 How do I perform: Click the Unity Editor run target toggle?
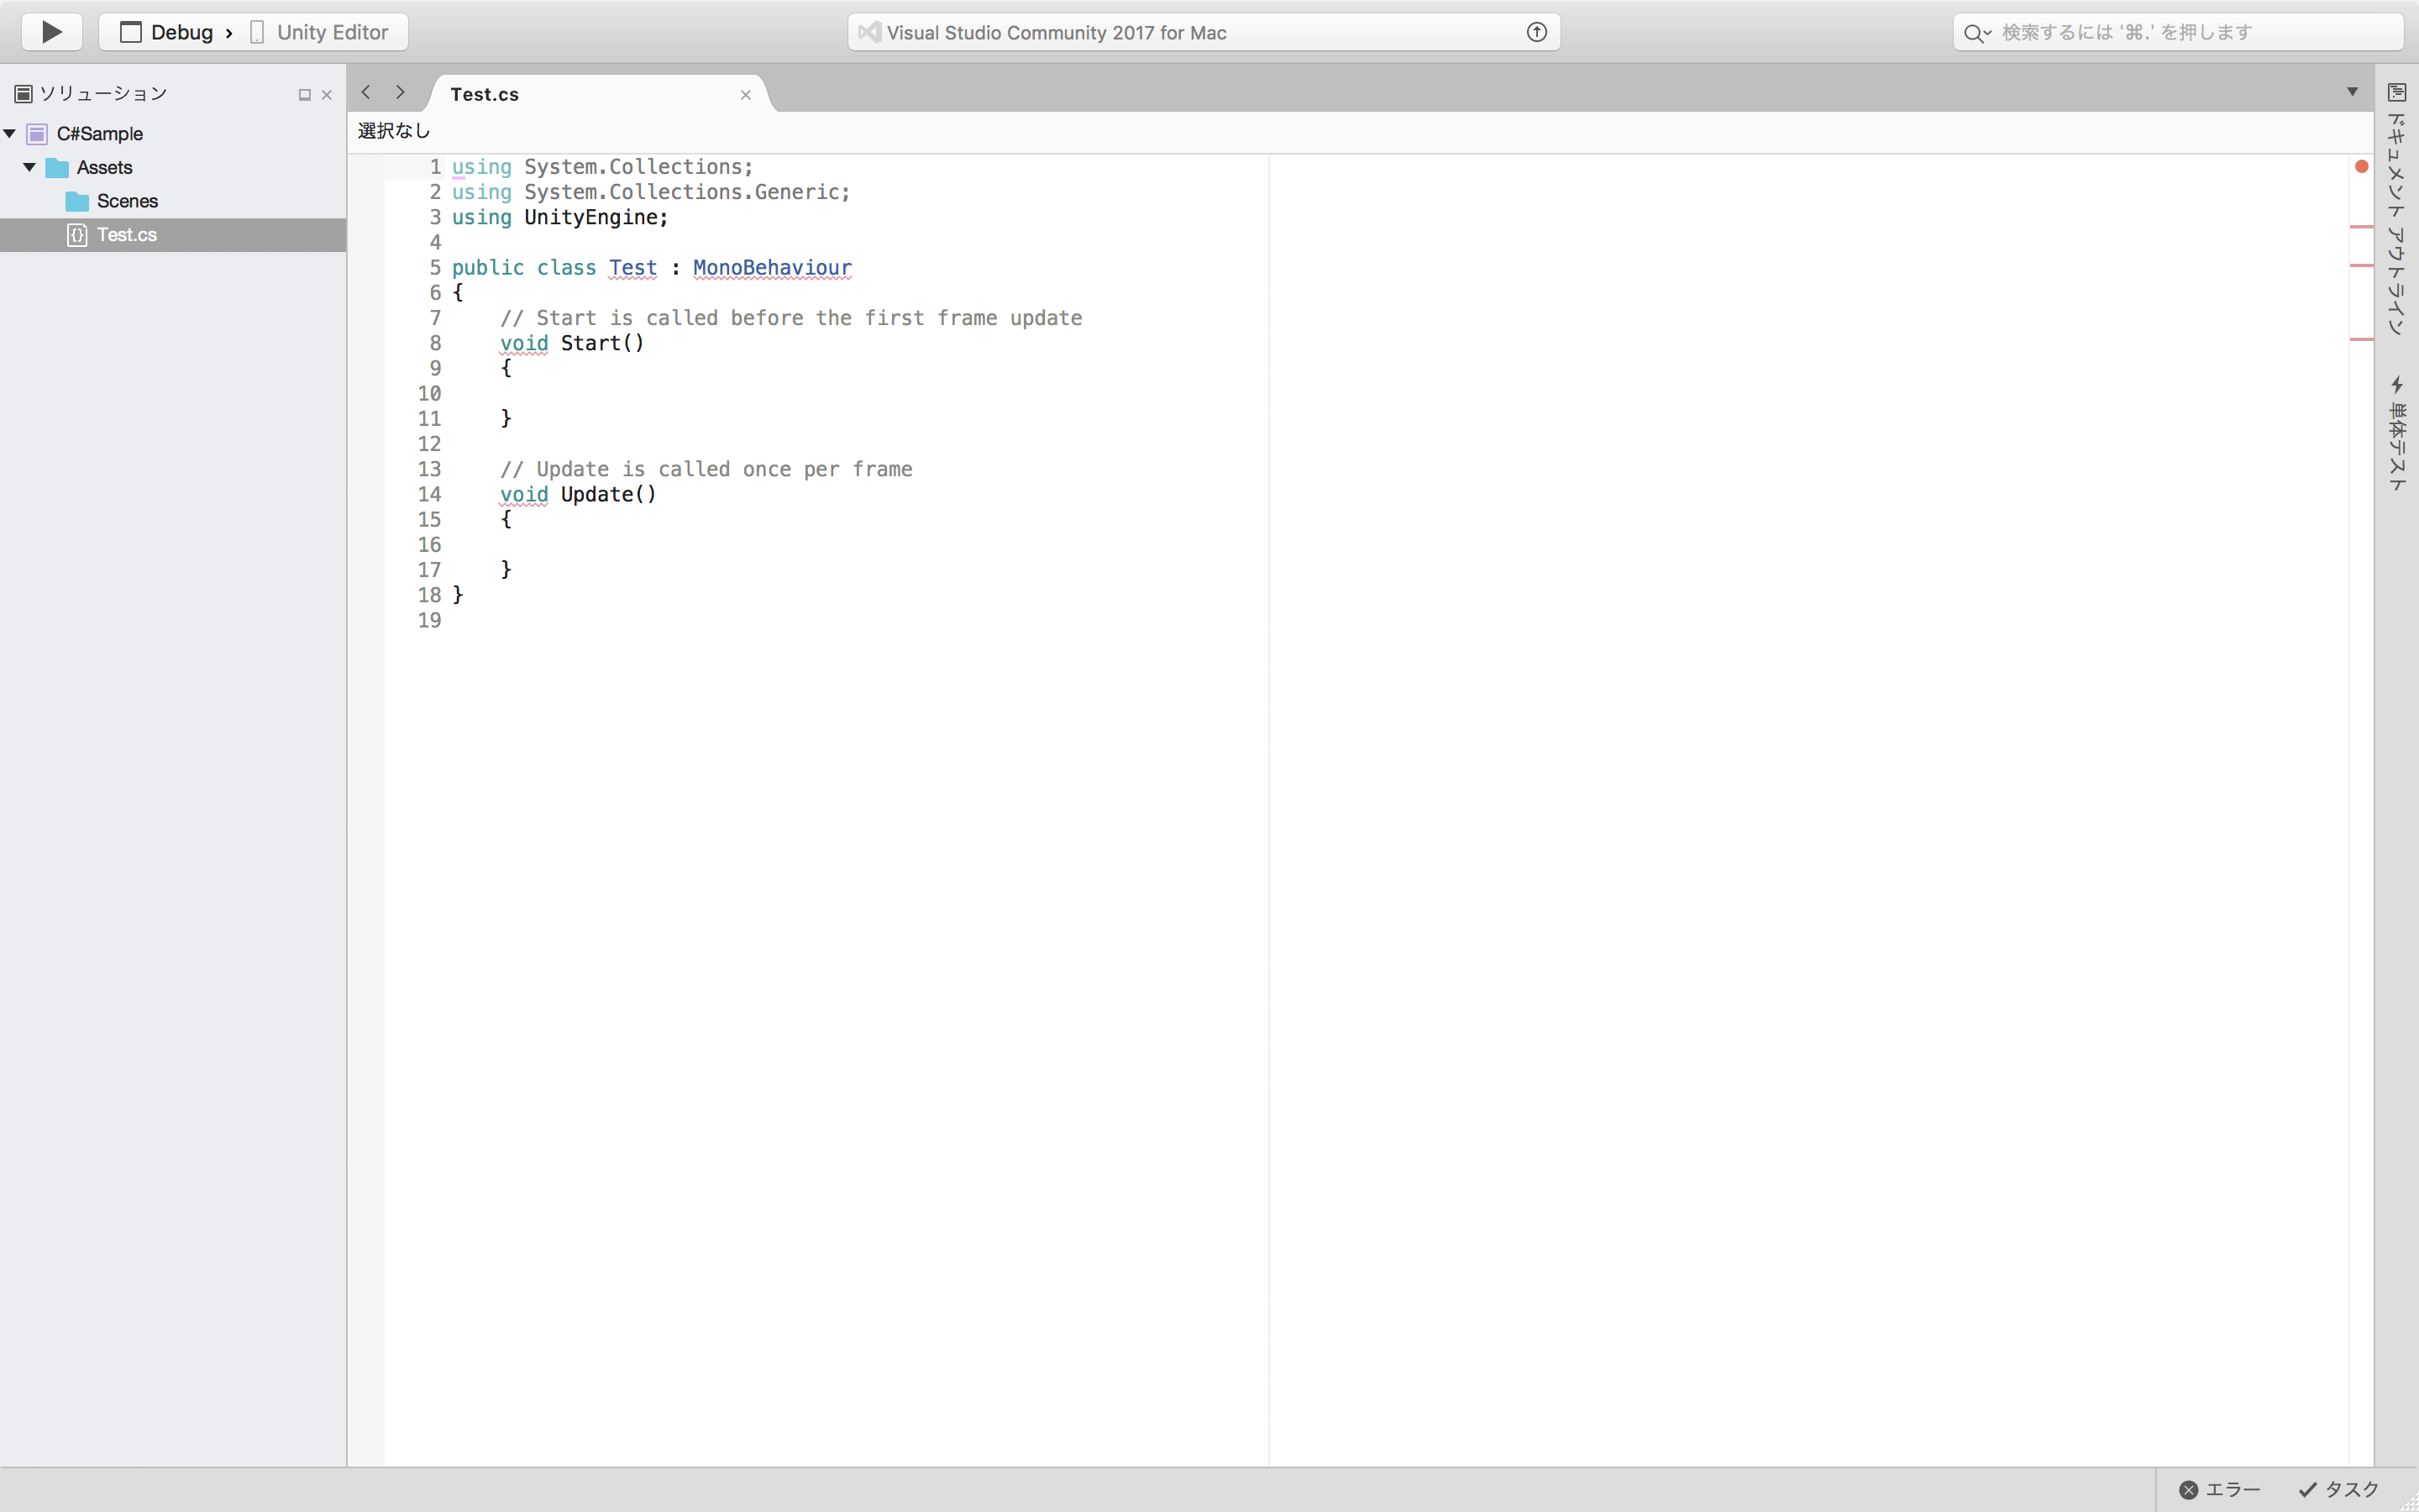pyautogui.click(x=320, y=31)
